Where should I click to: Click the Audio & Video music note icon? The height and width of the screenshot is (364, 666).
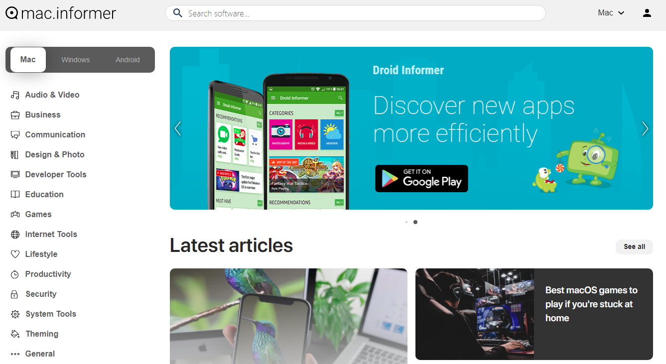click(x=15, y=95)
